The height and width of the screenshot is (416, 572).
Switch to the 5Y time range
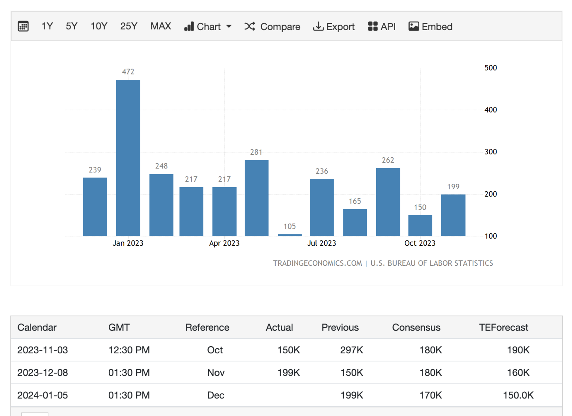71,26
